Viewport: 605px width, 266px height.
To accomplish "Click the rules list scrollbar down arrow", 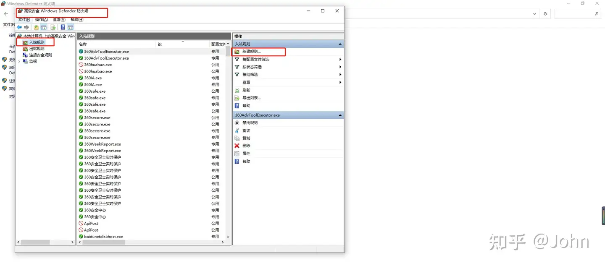I will point(228,237).
